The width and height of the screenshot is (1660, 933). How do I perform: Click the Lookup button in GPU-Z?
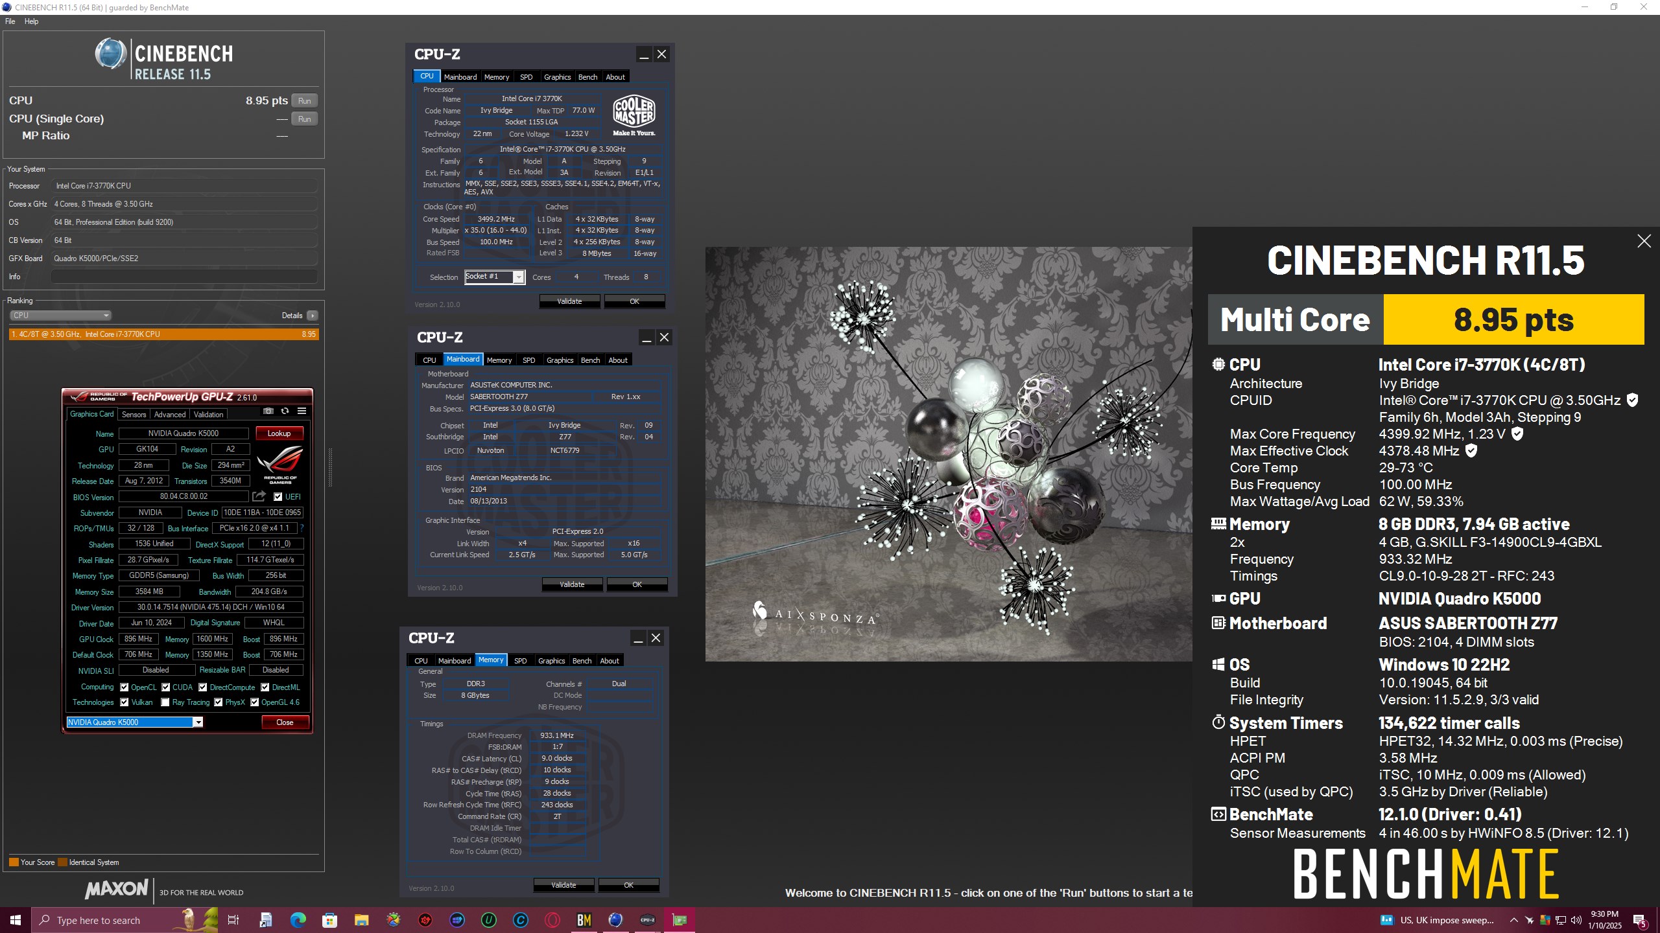point(279,433)
